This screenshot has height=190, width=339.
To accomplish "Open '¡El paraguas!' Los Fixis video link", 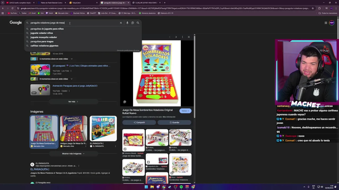I will click(81, 66).
